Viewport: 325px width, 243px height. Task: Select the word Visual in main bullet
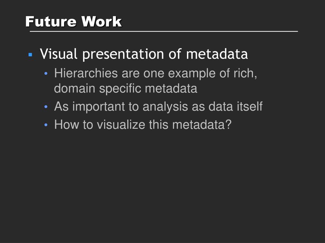click(x=59, y=54)
